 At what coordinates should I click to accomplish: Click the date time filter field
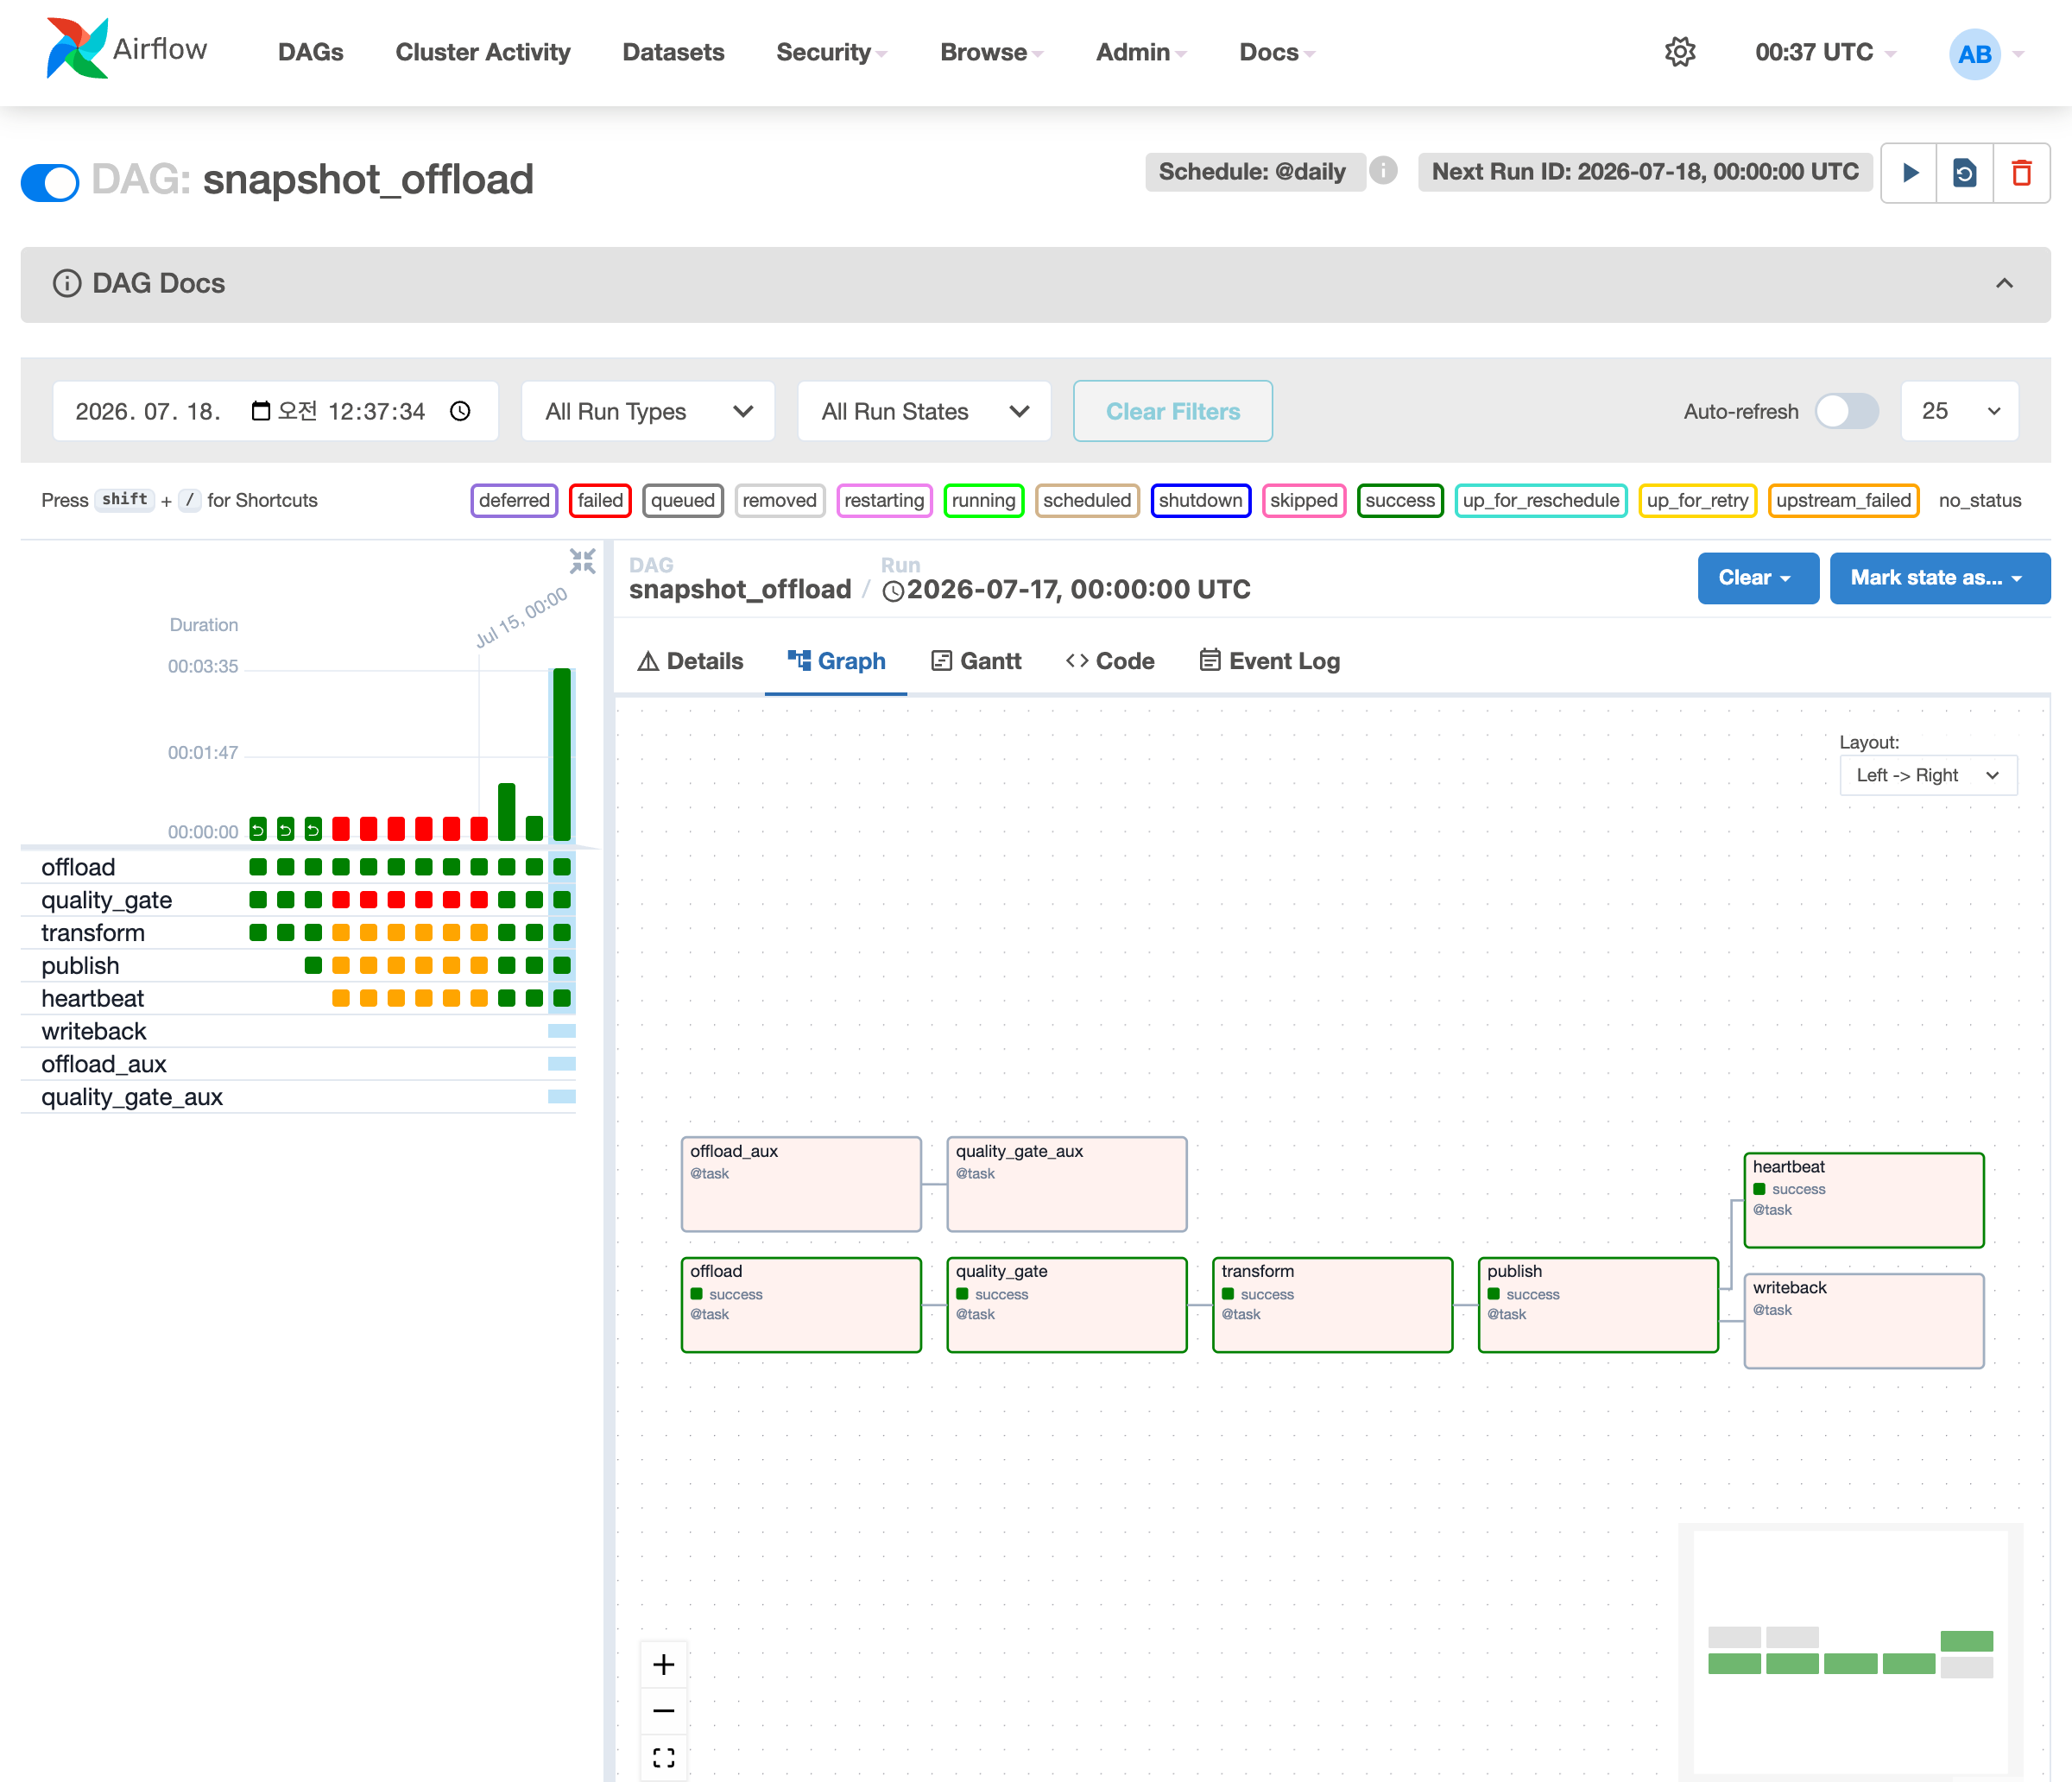(275, 411)
